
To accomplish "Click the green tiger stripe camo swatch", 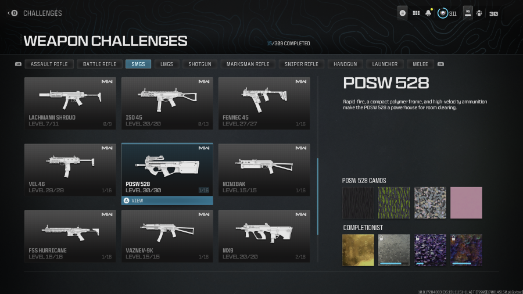I will (394, 203).
